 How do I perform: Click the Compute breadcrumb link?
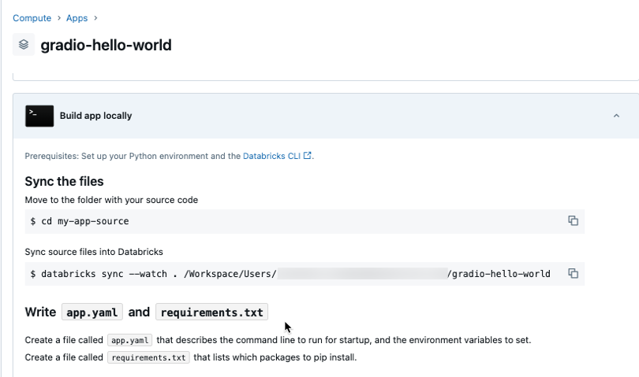click(x=32, y=17)
